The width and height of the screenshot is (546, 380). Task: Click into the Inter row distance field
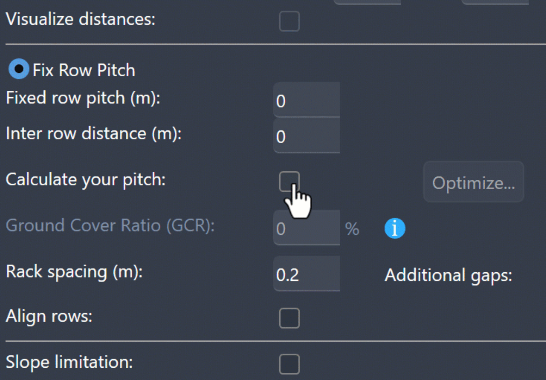[x=306, y=136]
